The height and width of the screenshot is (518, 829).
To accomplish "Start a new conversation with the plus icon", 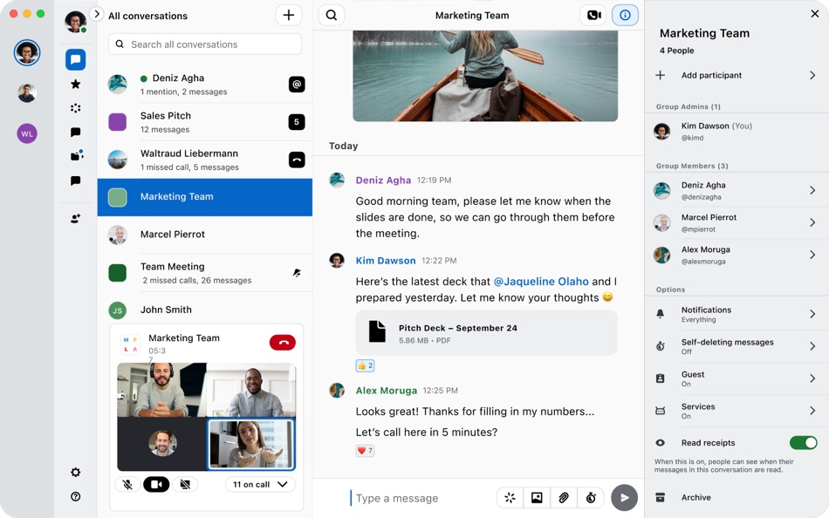I will click(288, 15).
